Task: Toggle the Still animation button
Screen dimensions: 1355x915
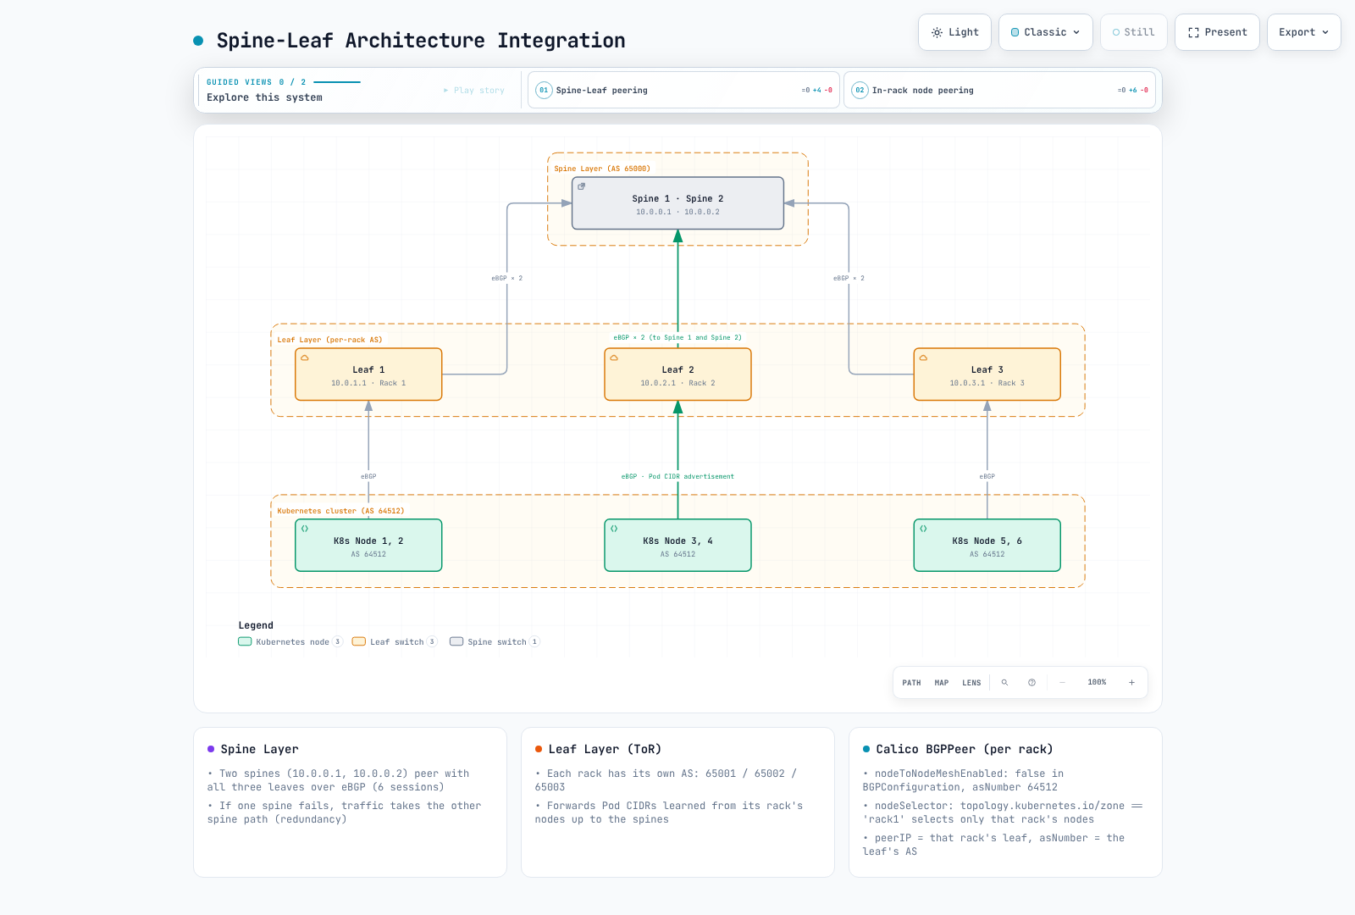Action: click(1133, 32)
